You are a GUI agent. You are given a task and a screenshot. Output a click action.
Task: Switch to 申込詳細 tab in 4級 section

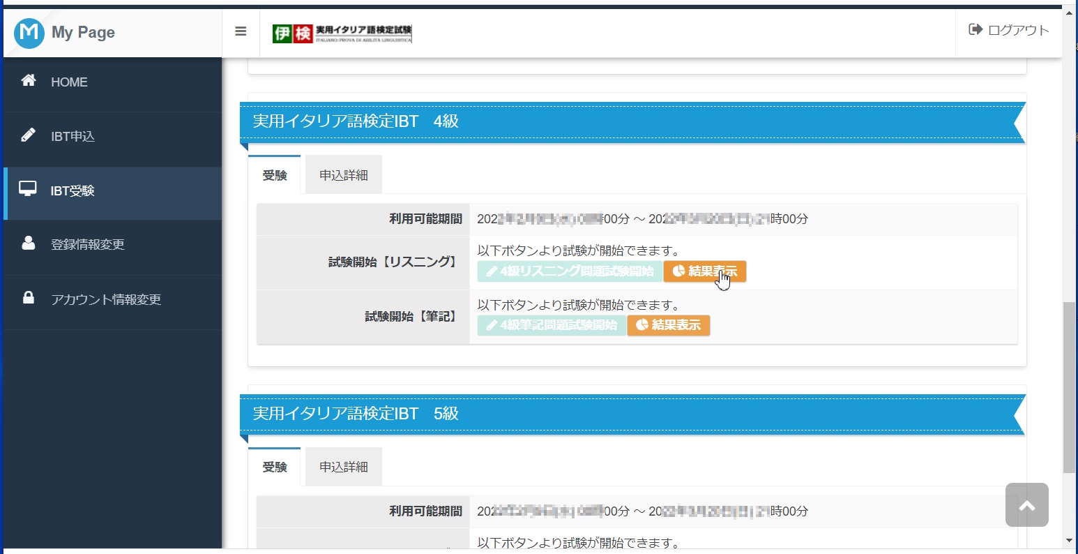pos(344,175)
